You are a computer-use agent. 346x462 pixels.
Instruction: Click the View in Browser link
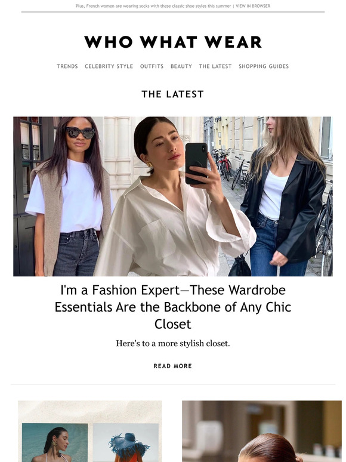(x=253, y=6)
